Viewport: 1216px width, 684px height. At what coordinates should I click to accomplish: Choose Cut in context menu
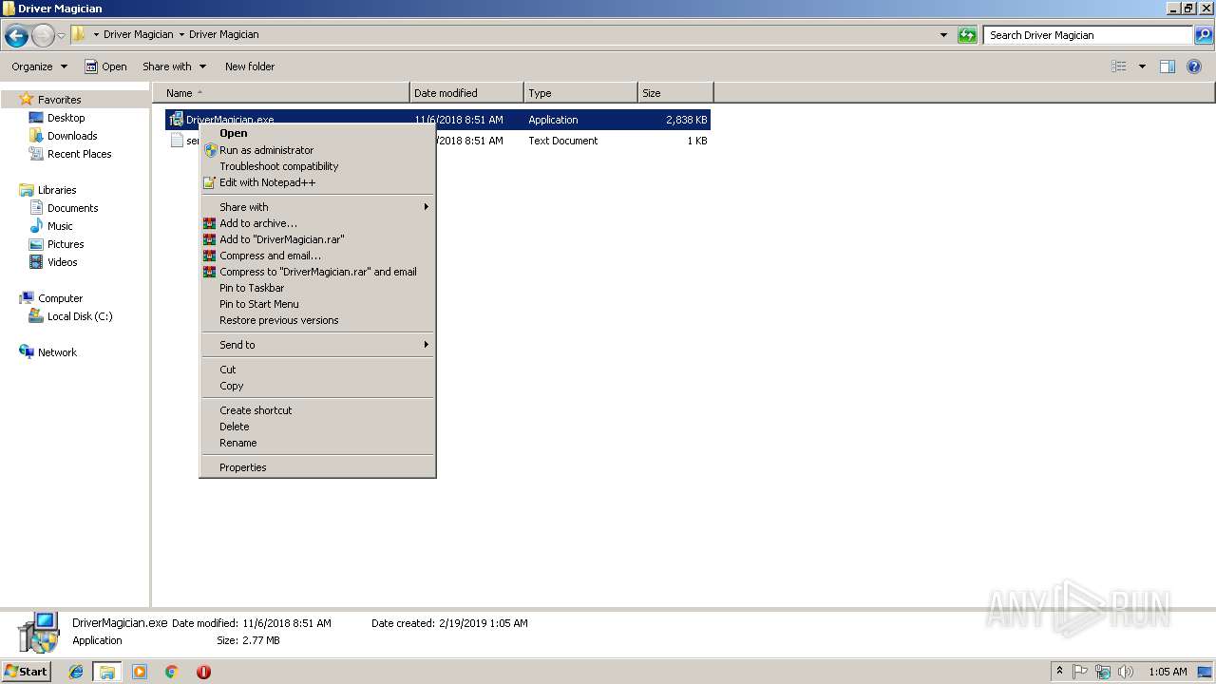[317, 370]
